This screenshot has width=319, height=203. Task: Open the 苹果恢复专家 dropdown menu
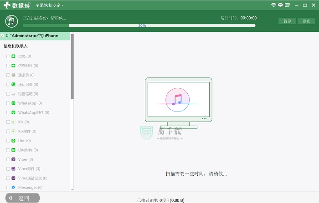[x=50, y=5]
